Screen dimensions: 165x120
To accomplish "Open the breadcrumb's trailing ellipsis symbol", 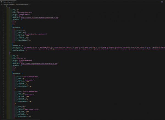I will coord(30,4).
